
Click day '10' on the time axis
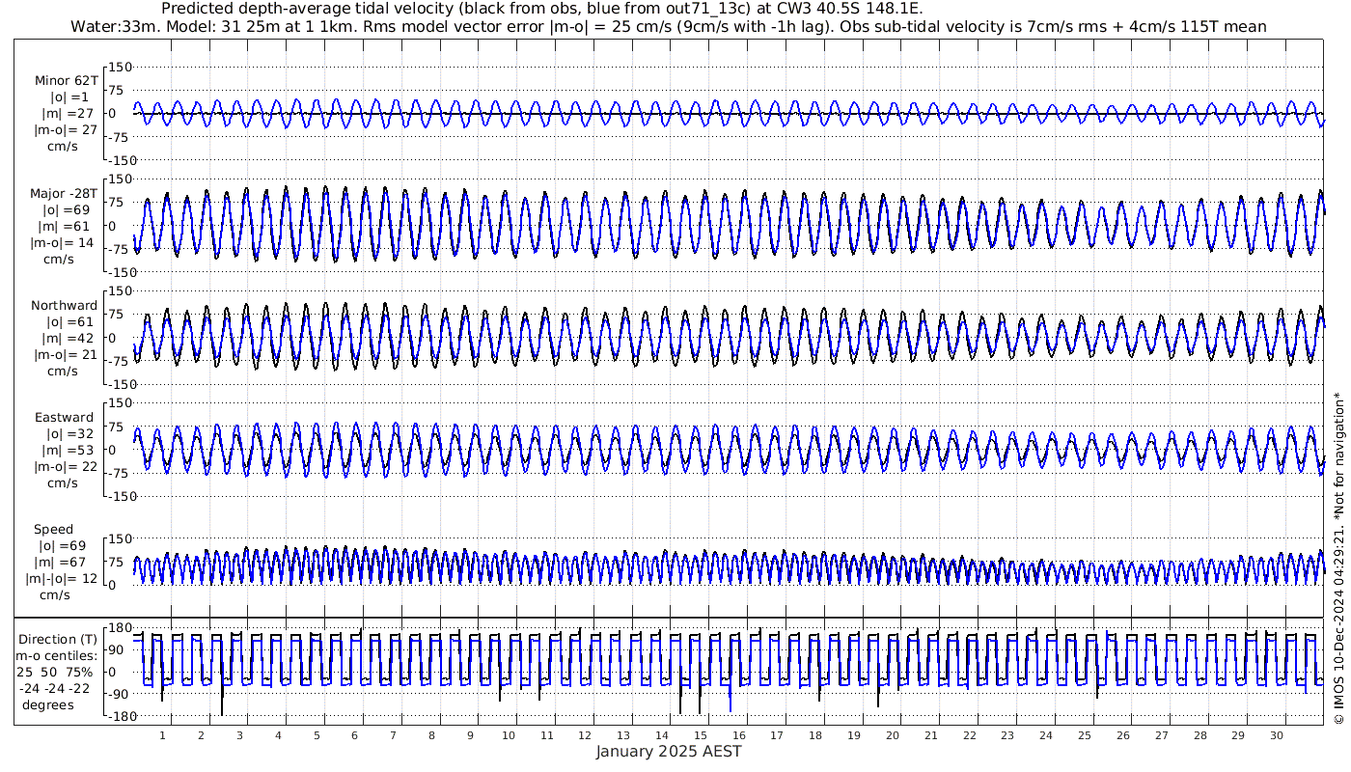click(509, 735)
